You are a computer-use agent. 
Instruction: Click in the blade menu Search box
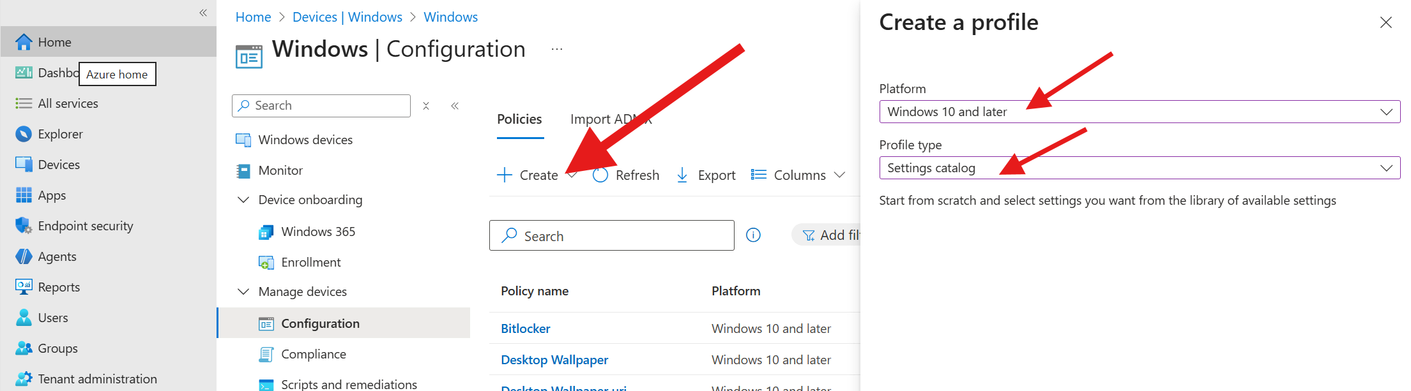pyautogui.click(x=321, y=106)
